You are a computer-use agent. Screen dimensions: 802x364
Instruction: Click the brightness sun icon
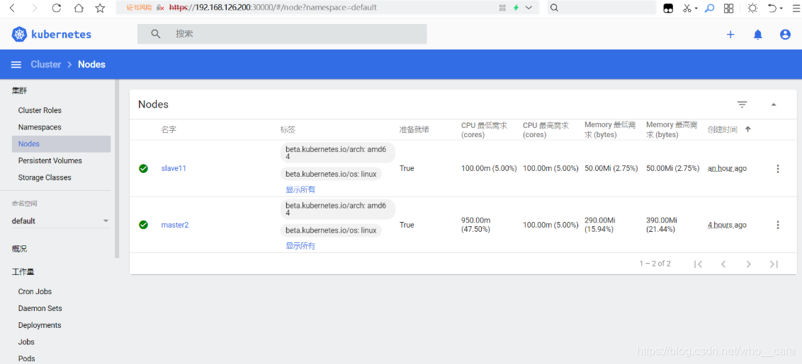[752, 8]
